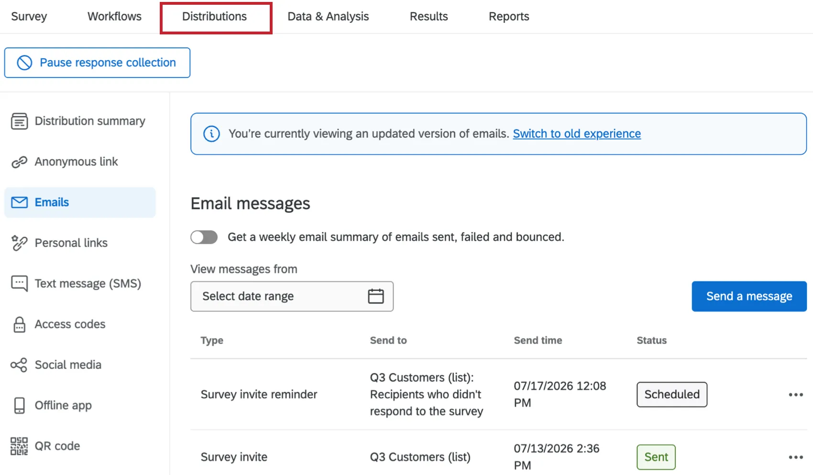The height and width of the screenshot is (475, 813).
Task: Click the Status column header
Action: [651, 340]
